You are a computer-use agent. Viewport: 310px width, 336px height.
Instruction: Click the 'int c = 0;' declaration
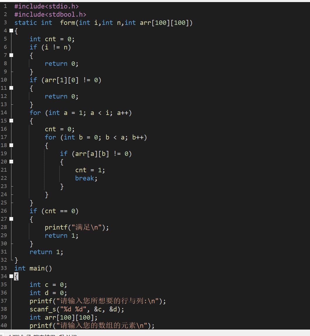[x=48, y=285]
